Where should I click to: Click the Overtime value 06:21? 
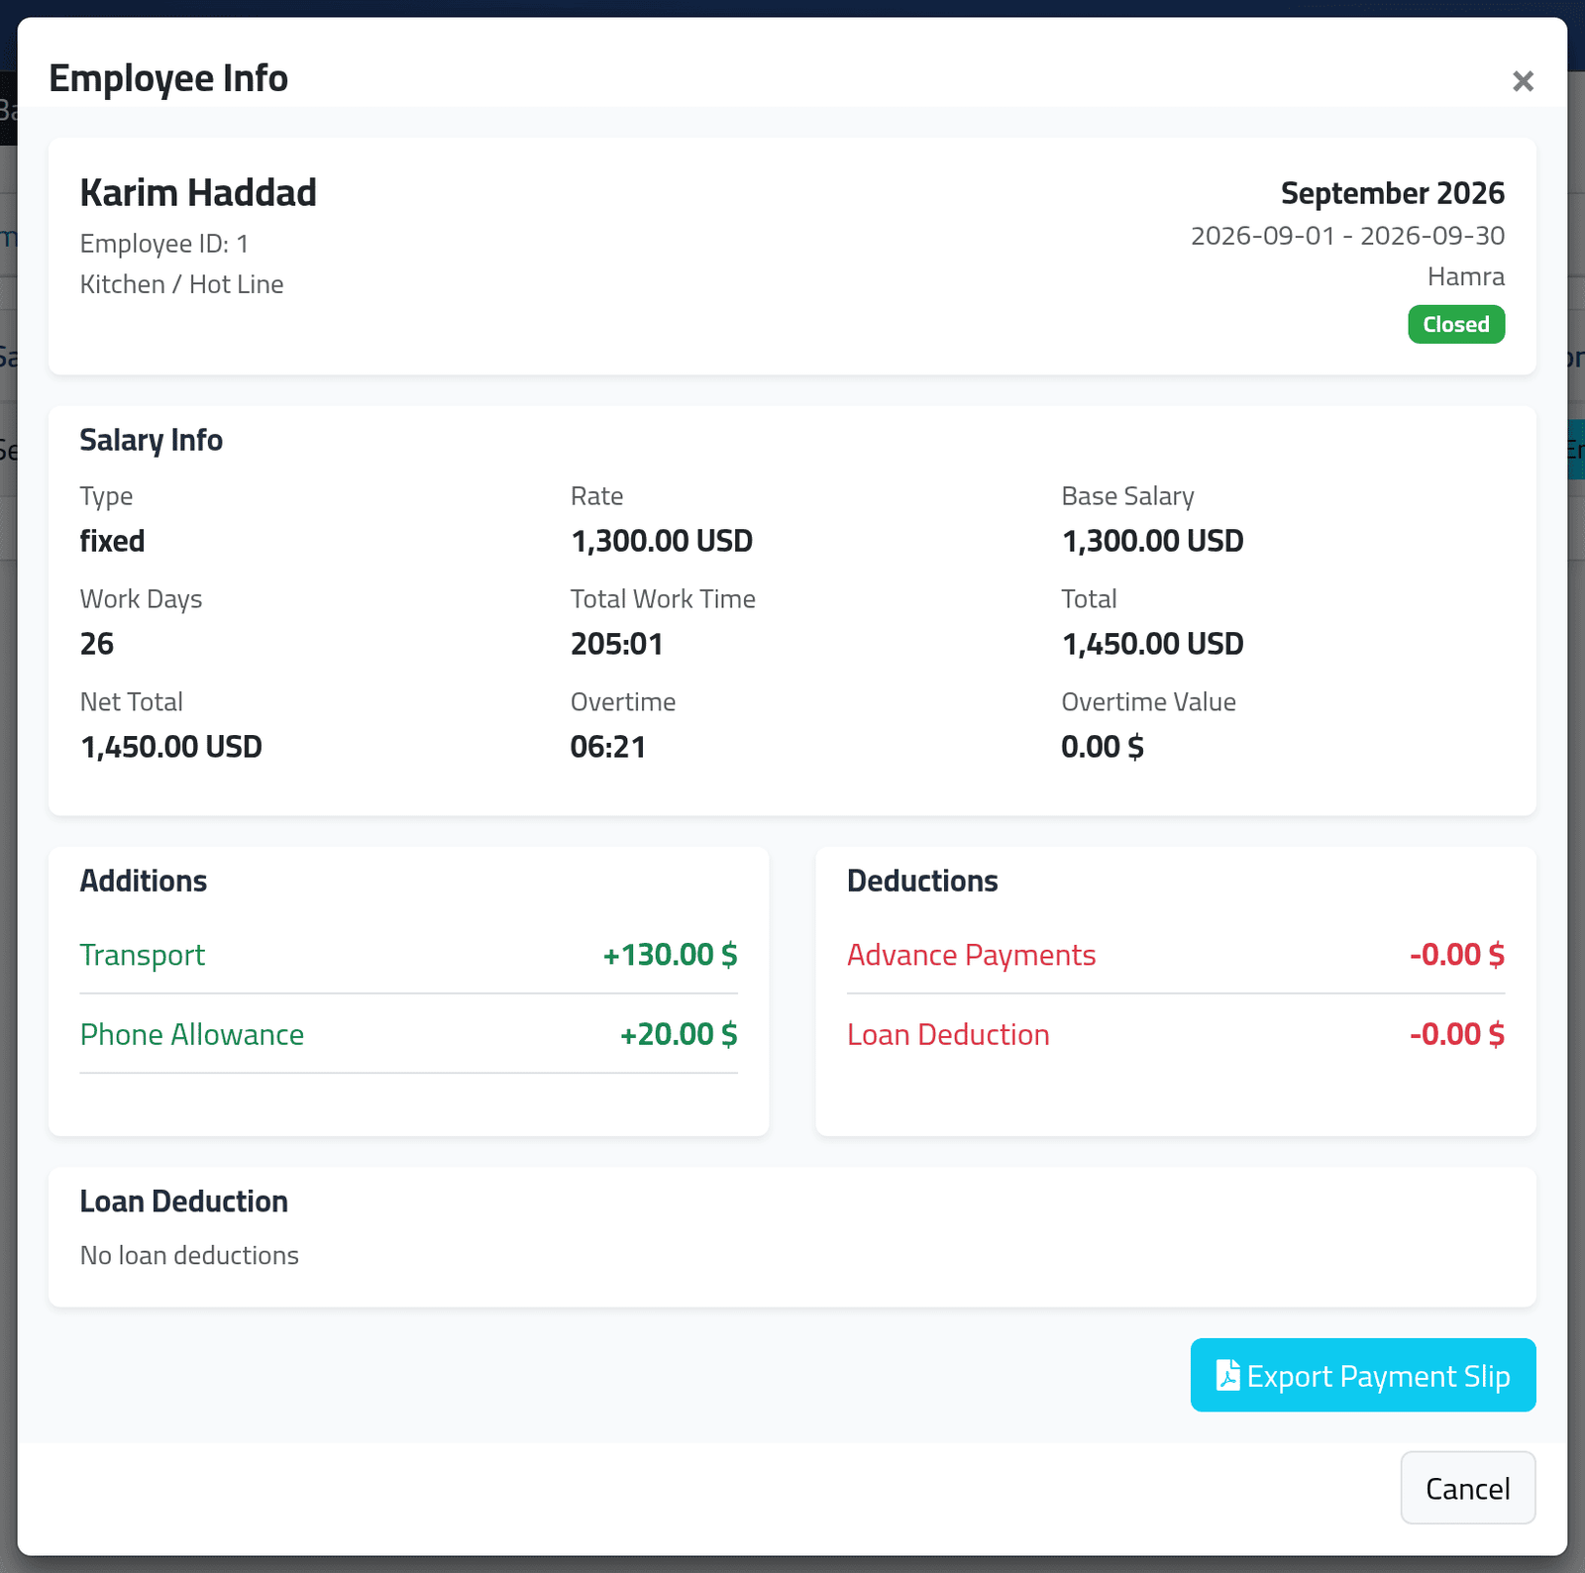(x=608, y=747)
